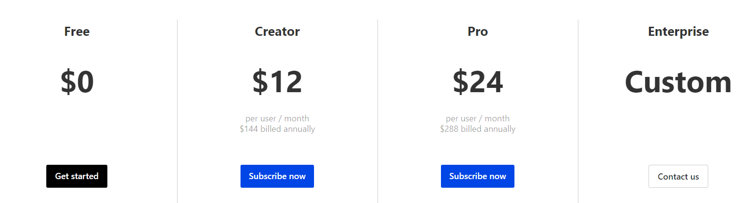
Task: Click 'per user / month' under Creator price
Action: click(277, 118)
